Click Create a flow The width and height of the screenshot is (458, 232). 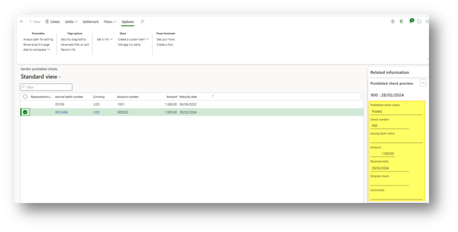165,45
